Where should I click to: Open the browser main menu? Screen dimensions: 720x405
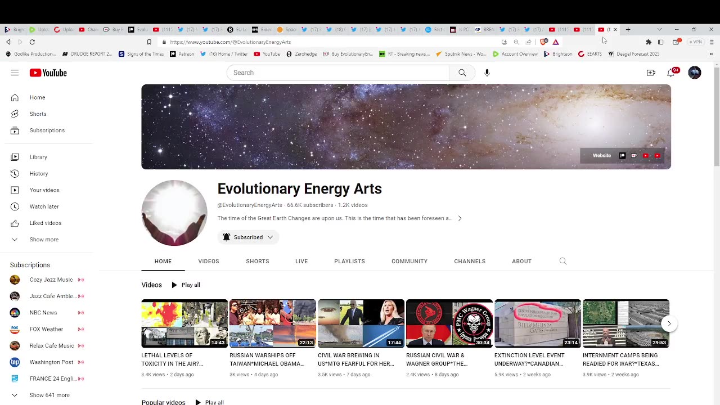(x=712, y=42)
